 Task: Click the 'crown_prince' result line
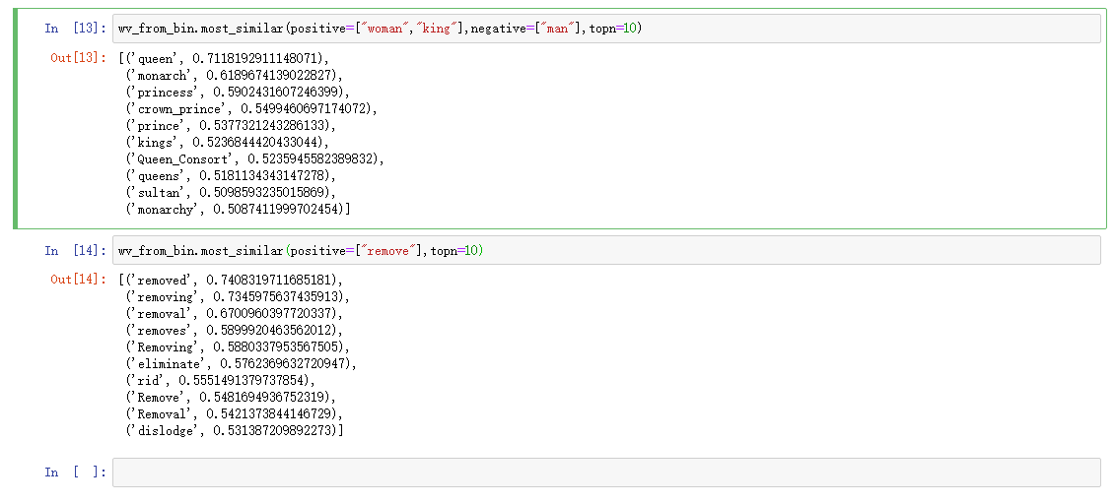(251, 108)
